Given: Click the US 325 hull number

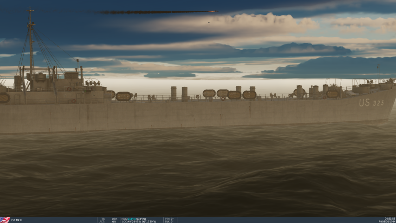Looking at the screenshot, I should pyautogui.click(x=371, y=103).
